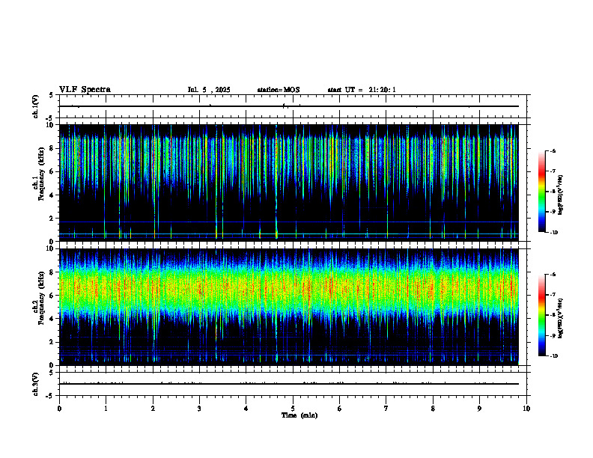Select the "Time (min)" x-axis label

point(299,415)
